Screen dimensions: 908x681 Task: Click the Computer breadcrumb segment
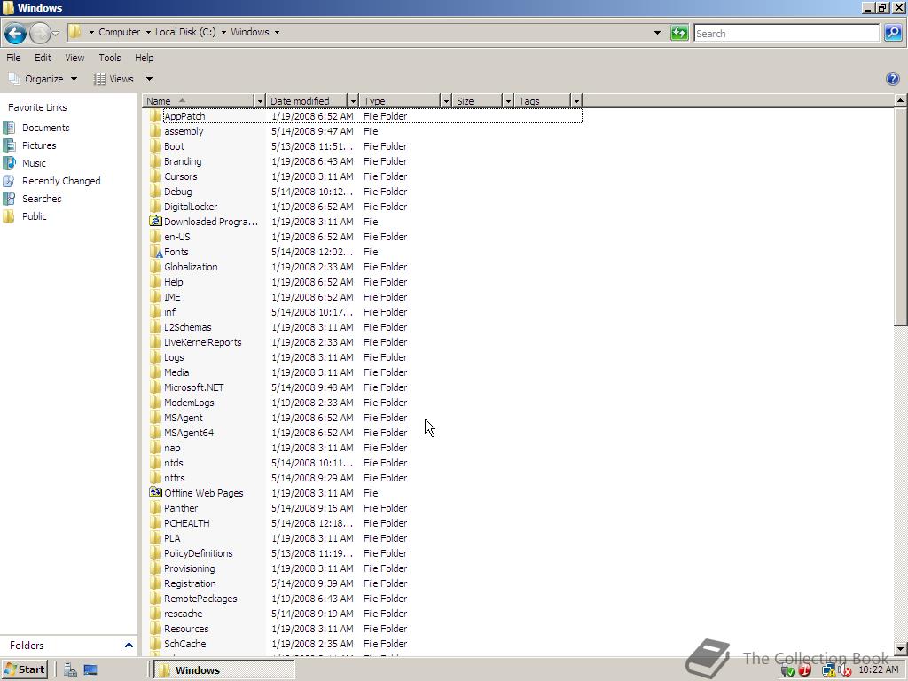point(120,32)
